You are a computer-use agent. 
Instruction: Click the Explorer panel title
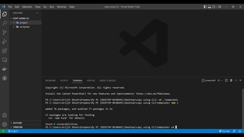[x=18, y=13]
